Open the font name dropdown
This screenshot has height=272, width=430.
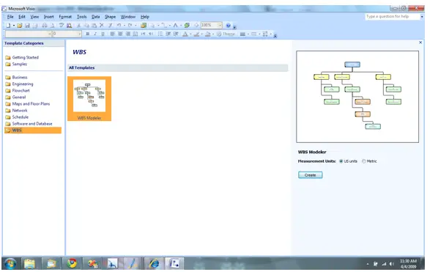(50, 34)
